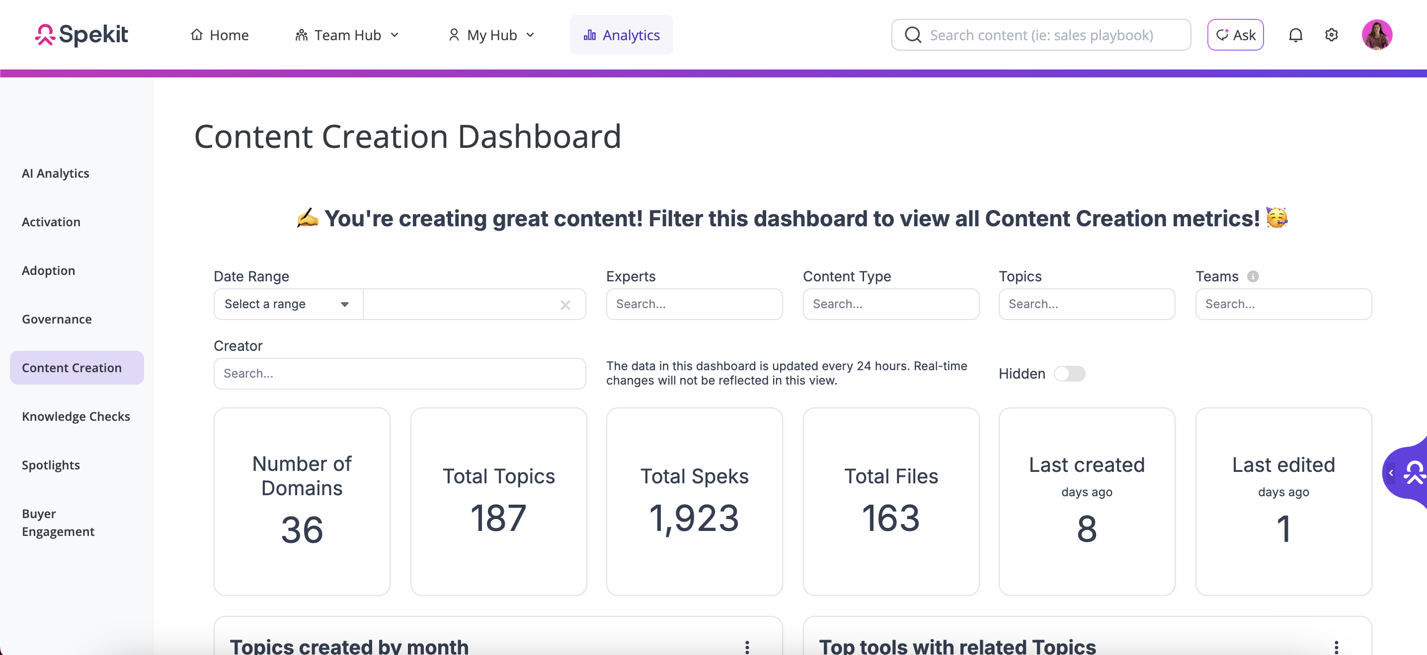Click the Number of Domains card

tap(302, 502)
